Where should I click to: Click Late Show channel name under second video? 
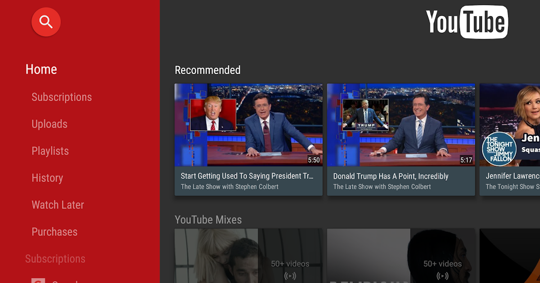[382, 186]
